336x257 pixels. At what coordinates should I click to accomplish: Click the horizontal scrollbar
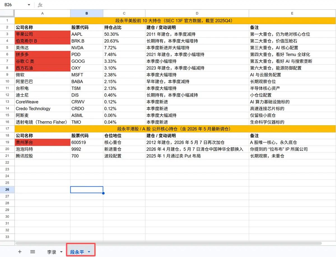coord(168,243)
